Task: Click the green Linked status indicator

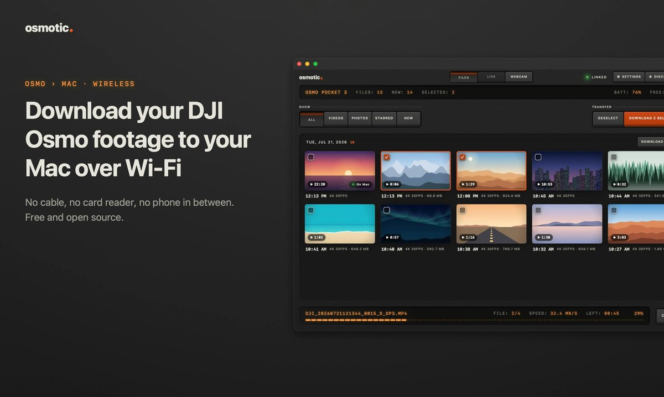Action: coord(596,77)
